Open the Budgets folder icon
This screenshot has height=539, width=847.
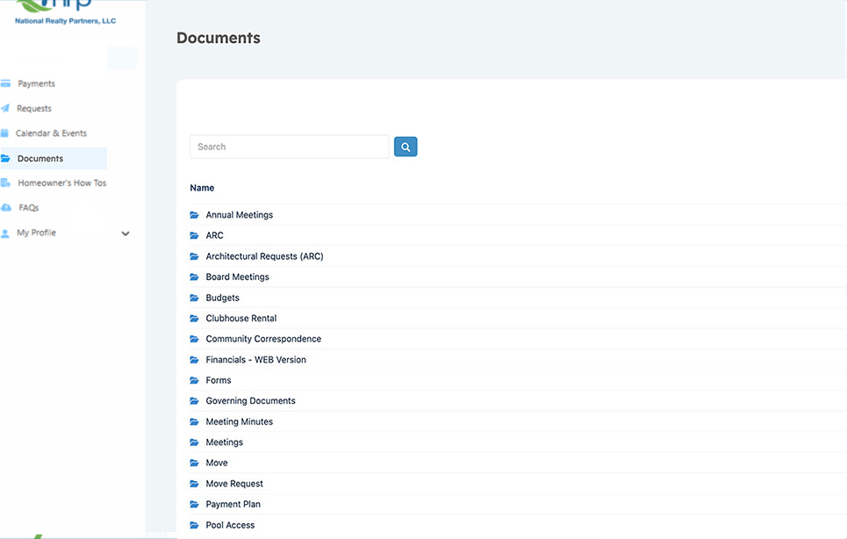click(193, 298)
